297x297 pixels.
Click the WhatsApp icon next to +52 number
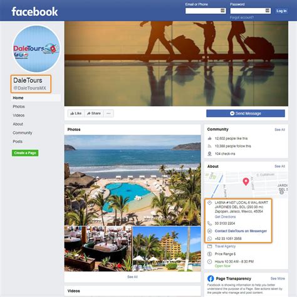(x=209, y=239)
